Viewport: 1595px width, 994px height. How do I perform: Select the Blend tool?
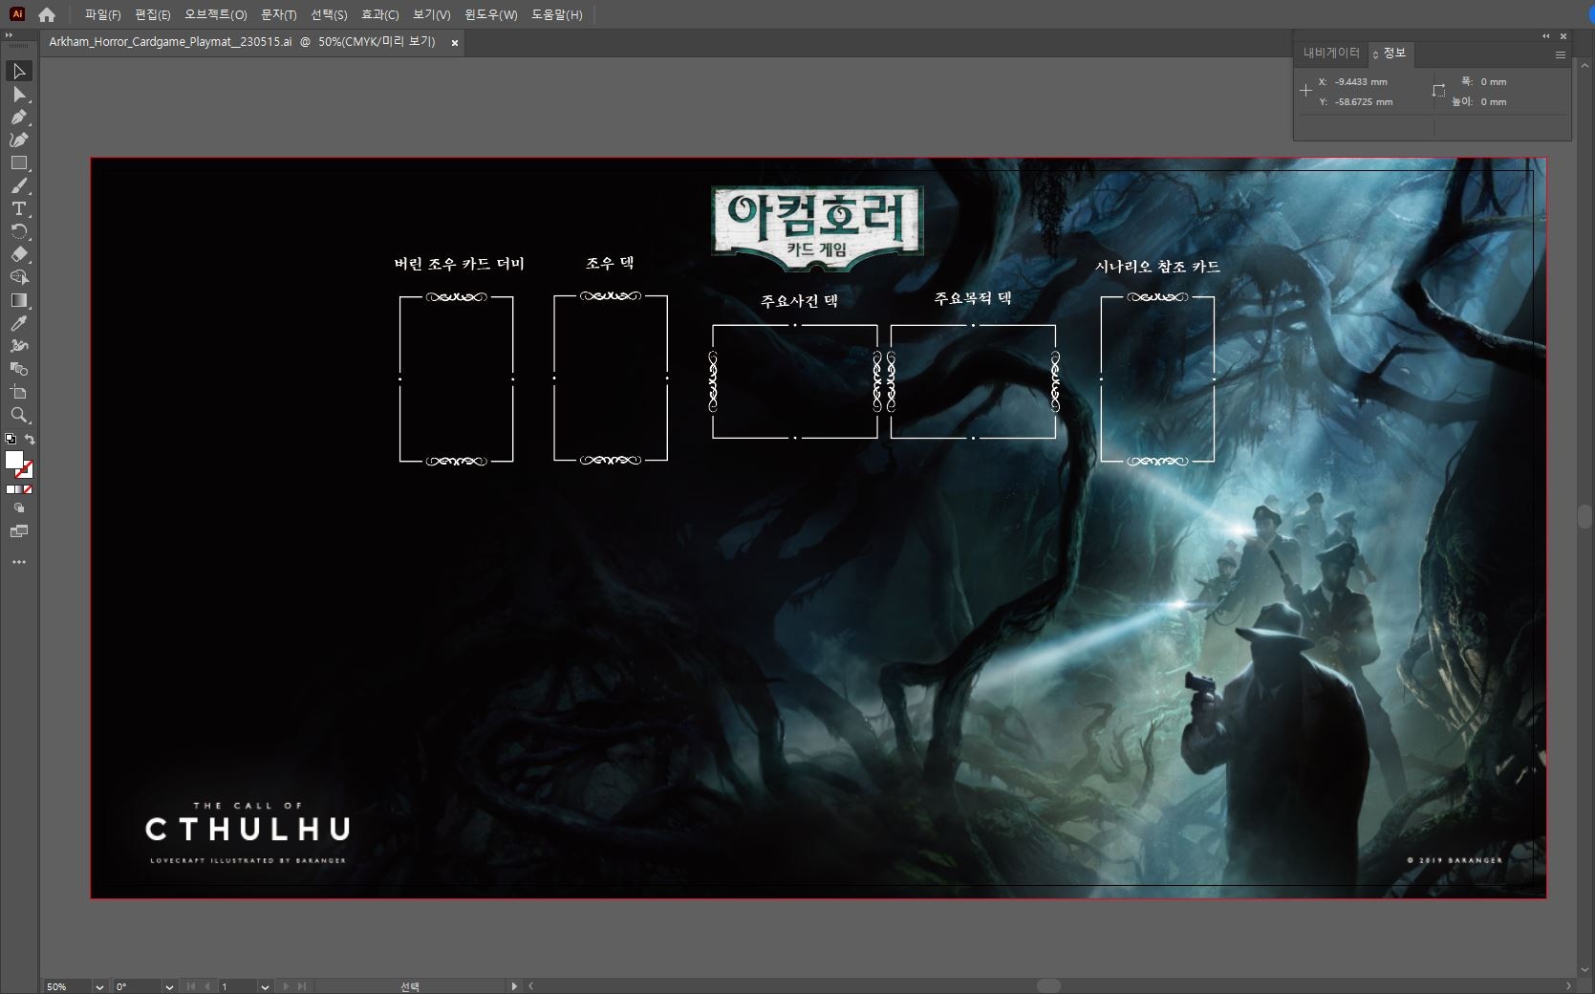pyautogui.click(x=19, y=370)
